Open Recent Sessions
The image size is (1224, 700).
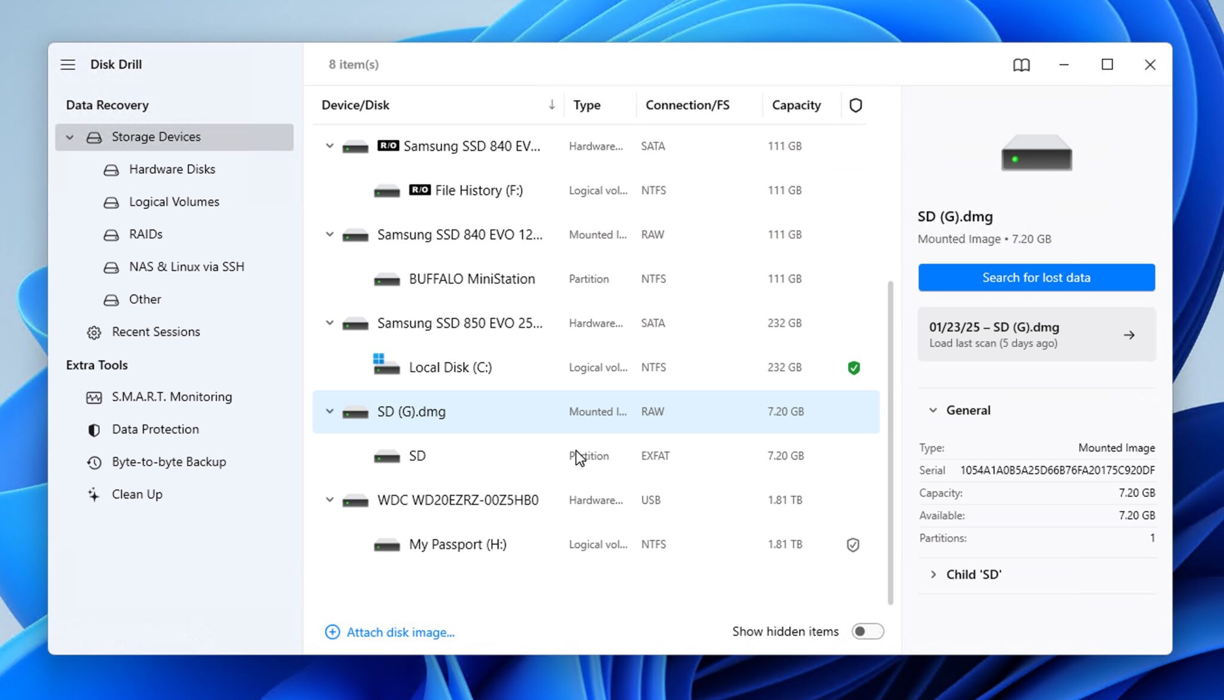click(156, 332)
